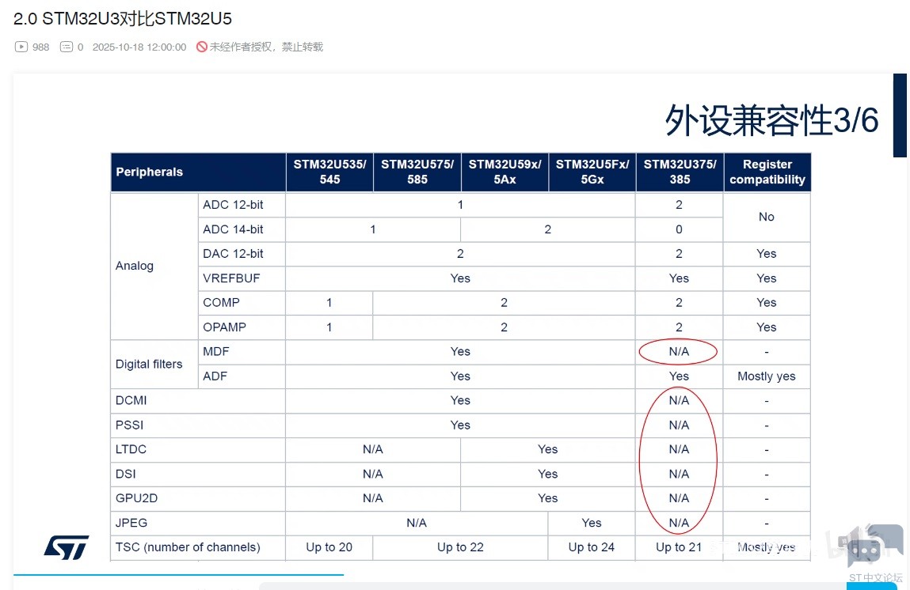This screenshot has height=590, width=910.
Task: Click the 外设兼容性3/6 slide heading
Action: (x=771, y=121)
